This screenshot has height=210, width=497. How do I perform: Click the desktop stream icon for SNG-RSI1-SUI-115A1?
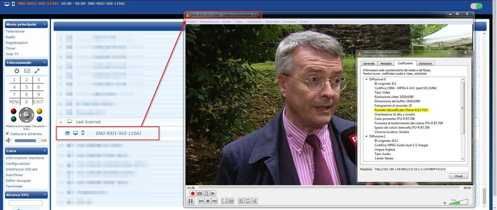pos(75,133)
